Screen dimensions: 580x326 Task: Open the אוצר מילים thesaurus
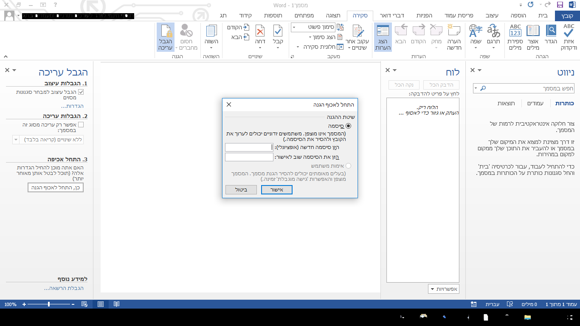(533, 37)
